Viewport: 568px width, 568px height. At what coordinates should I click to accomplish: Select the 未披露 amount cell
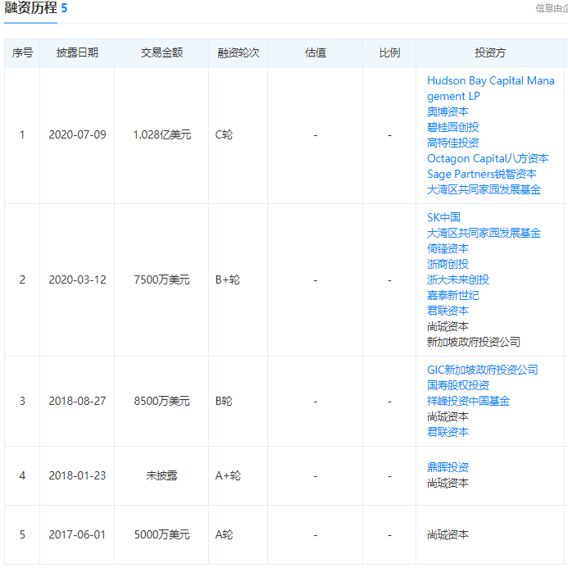click(x=161, y=475)
